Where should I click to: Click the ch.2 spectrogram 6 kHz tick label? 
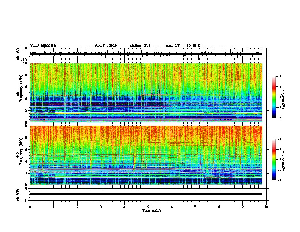click(26, 150)
